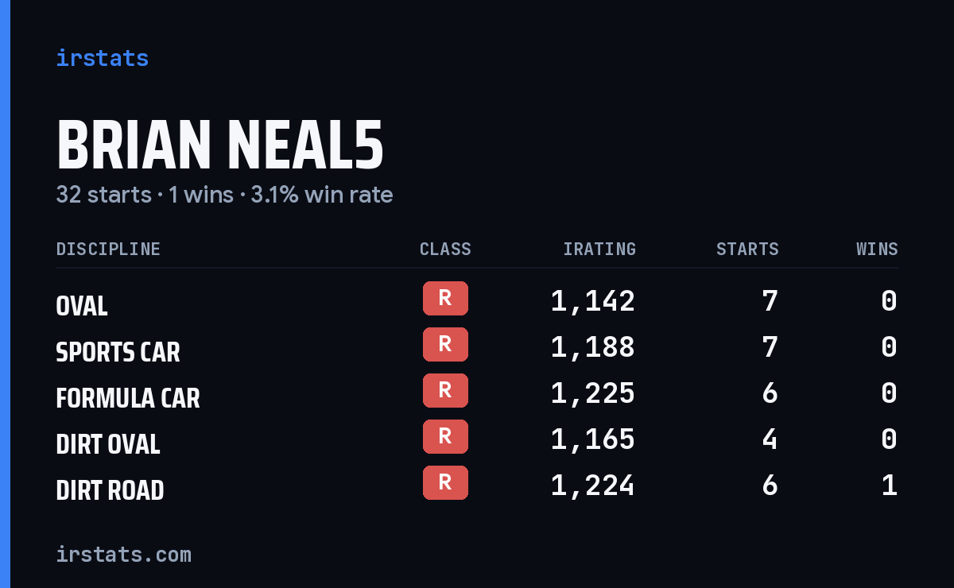Click the Dirt Oval discipline label
This screenshot has width=954, height=588.
tap(108, 444)
